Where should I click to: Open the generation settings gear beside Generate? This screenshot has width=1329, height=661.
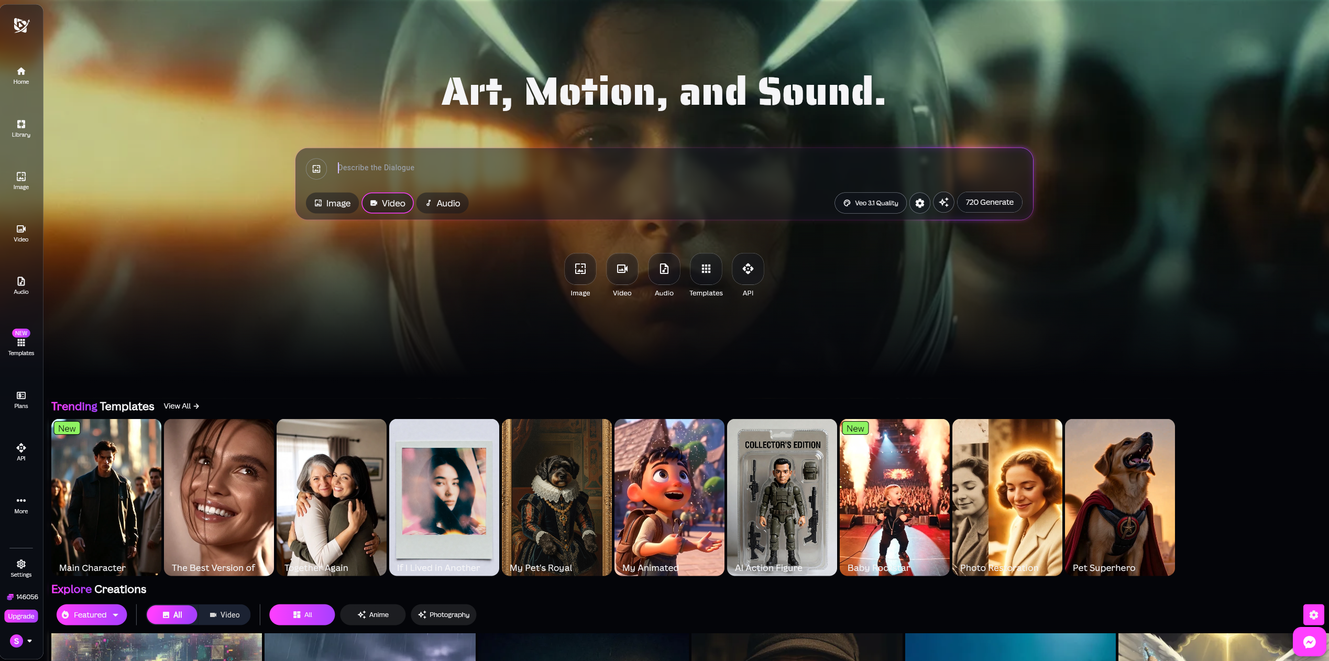point(919,203)
